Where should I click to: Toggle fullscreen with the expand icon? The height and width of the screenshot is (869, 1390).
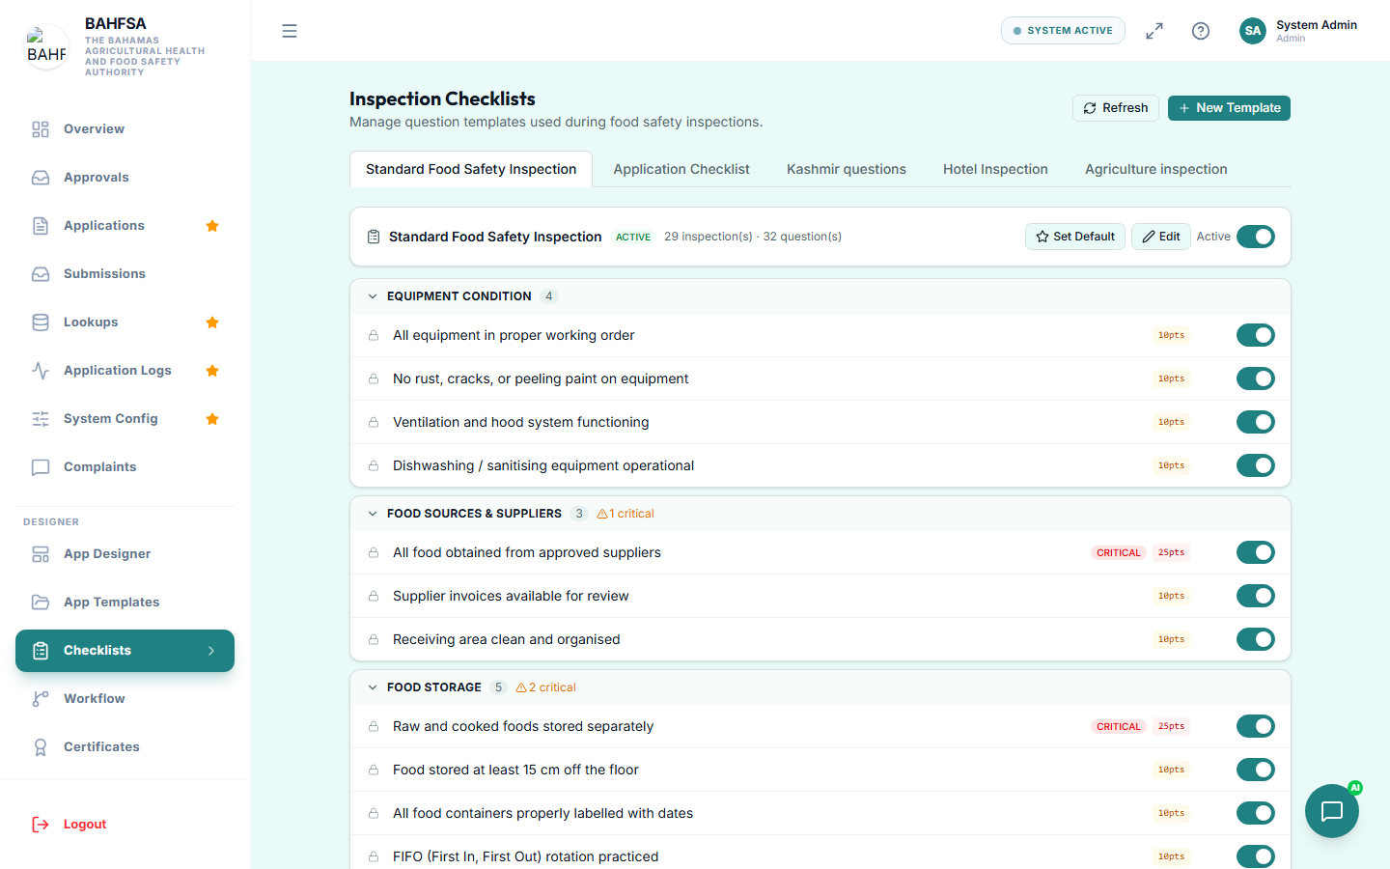click(1154, 31)
